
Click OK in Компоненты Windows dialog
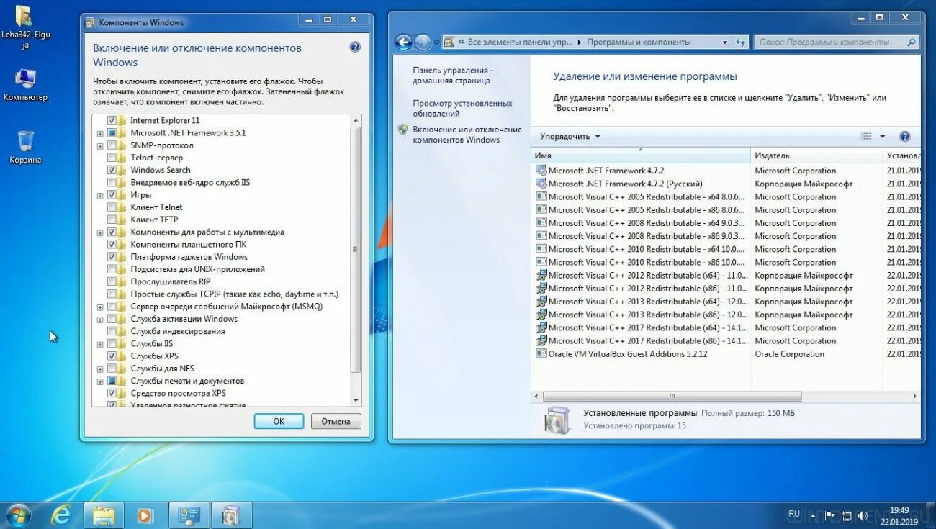(x=279, y=422)
